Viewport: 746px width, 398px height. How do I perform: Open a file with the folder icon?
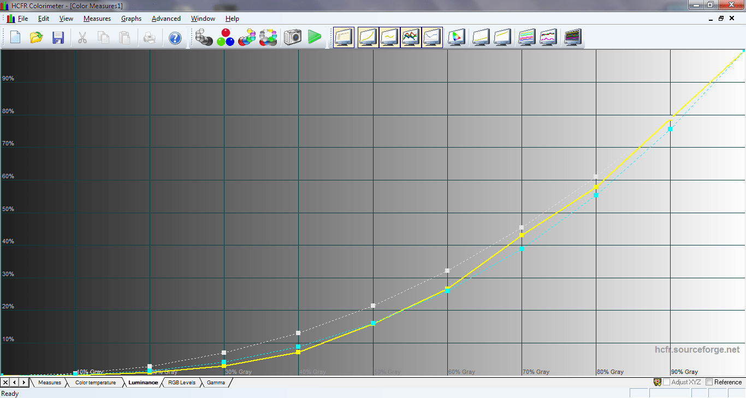(37, 37)
